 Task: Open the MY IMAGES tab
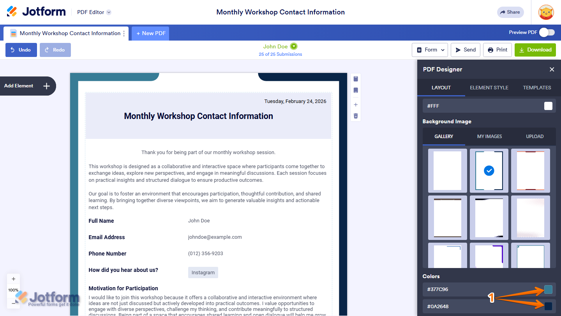[x=489, y=136]
